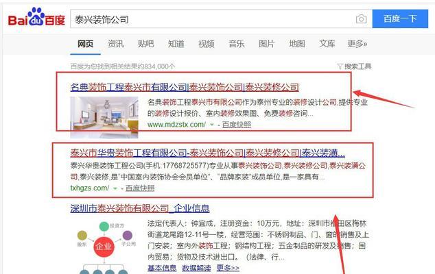The width and height of the screenshot is (435, 274).
Task: Click the snippet text starting 泰兴华贵装饰工程公司(手机
Action: point(218,171)
